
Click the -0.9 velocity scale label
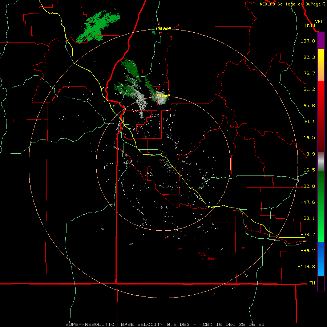(309, 154)
